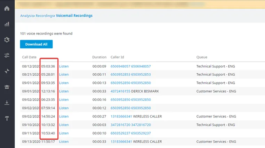Screen dimensions: 265x148
Task: Listen to the 09/13/2020 11:50:17 recording
Action: point(64,142)
